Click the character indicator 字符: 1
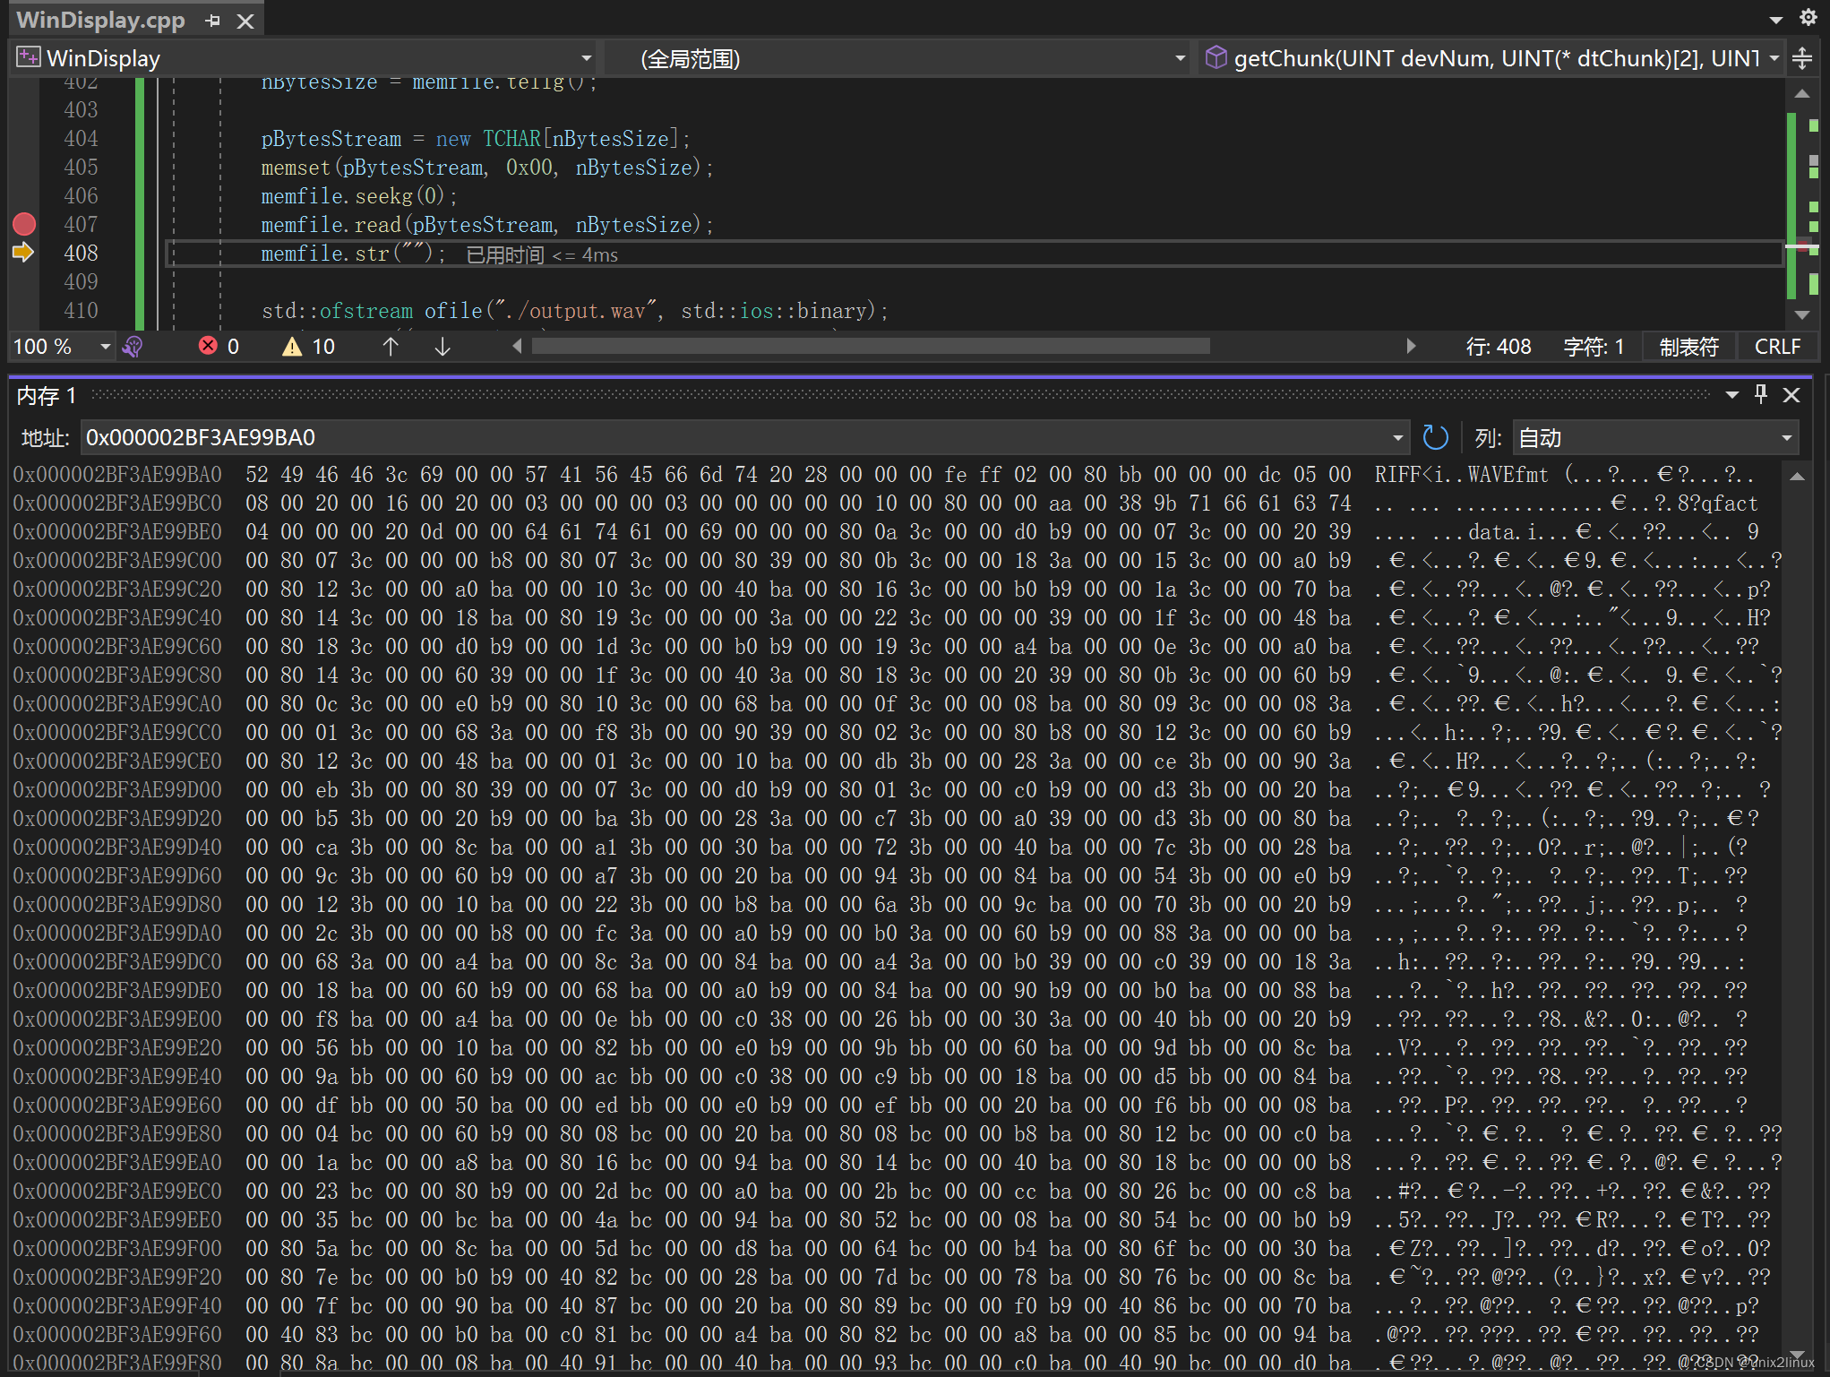Image resolution: width=1830 pixels, height=1377 pixels. 1594,347
